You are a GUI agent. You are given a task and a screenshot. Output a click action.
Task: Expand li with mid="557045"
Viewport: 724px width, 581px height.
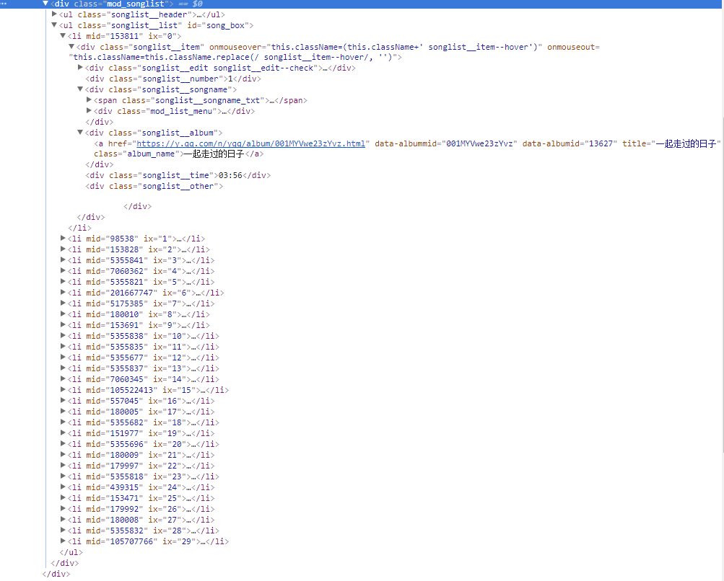63,401
